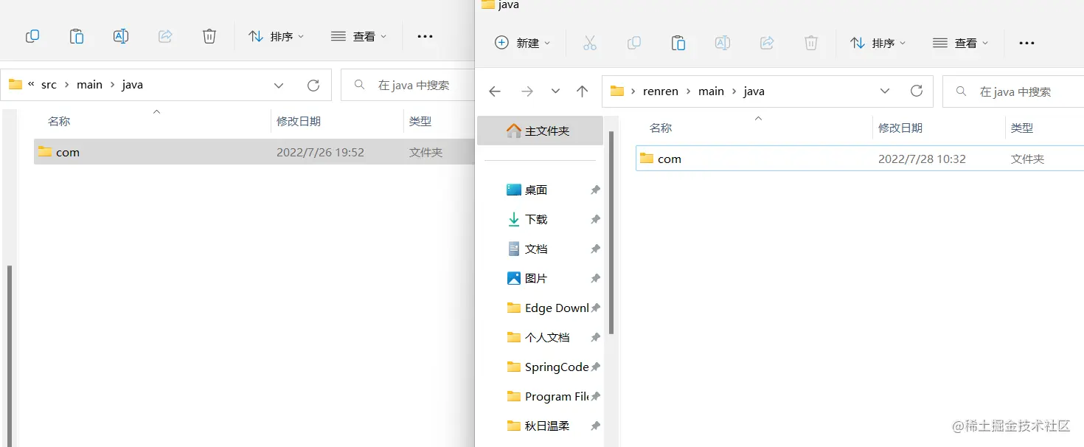The image size is (1084, 447).
Task: Click the Delete trash icon in the right window
Action: tap(811, 43)
